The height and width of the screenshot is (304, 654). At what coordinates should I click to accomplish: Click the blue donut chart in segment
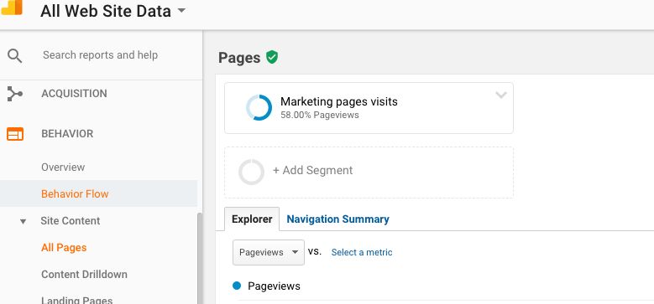pos(259,108)
